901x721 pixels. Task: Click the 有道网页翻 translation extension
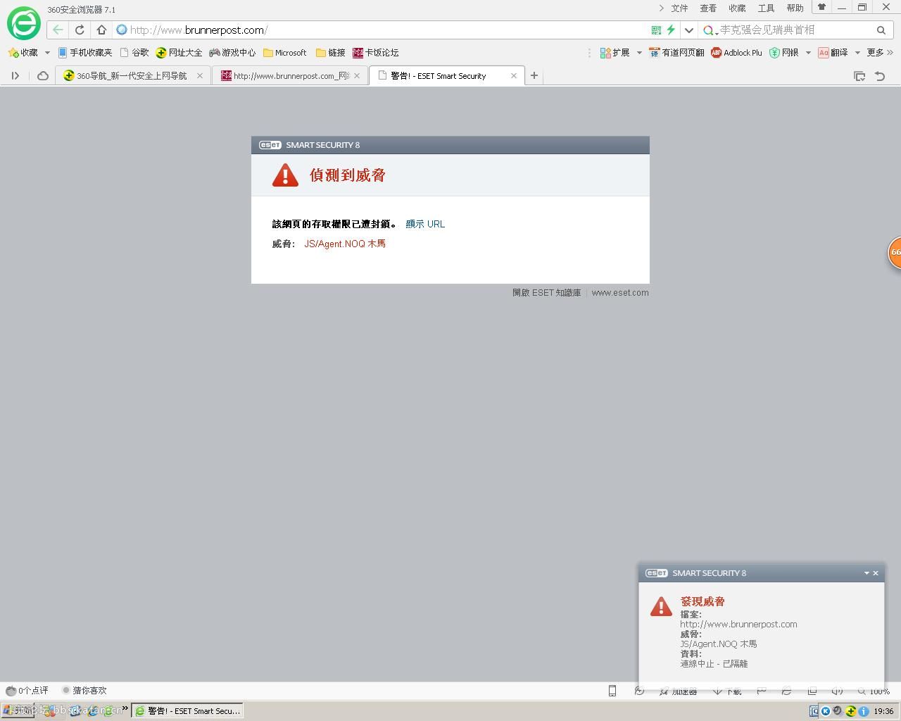pyautogui.click(x=676, y=53)
